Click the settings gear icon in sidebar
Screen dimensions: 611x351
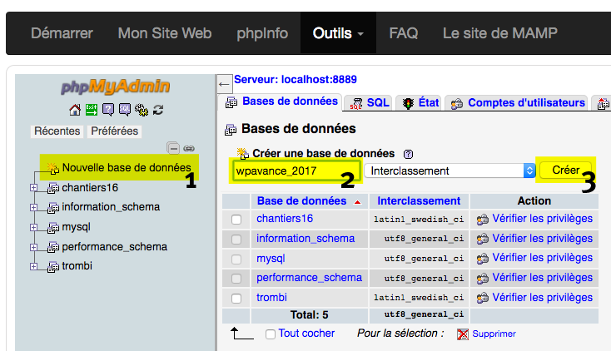pos(141,110)
